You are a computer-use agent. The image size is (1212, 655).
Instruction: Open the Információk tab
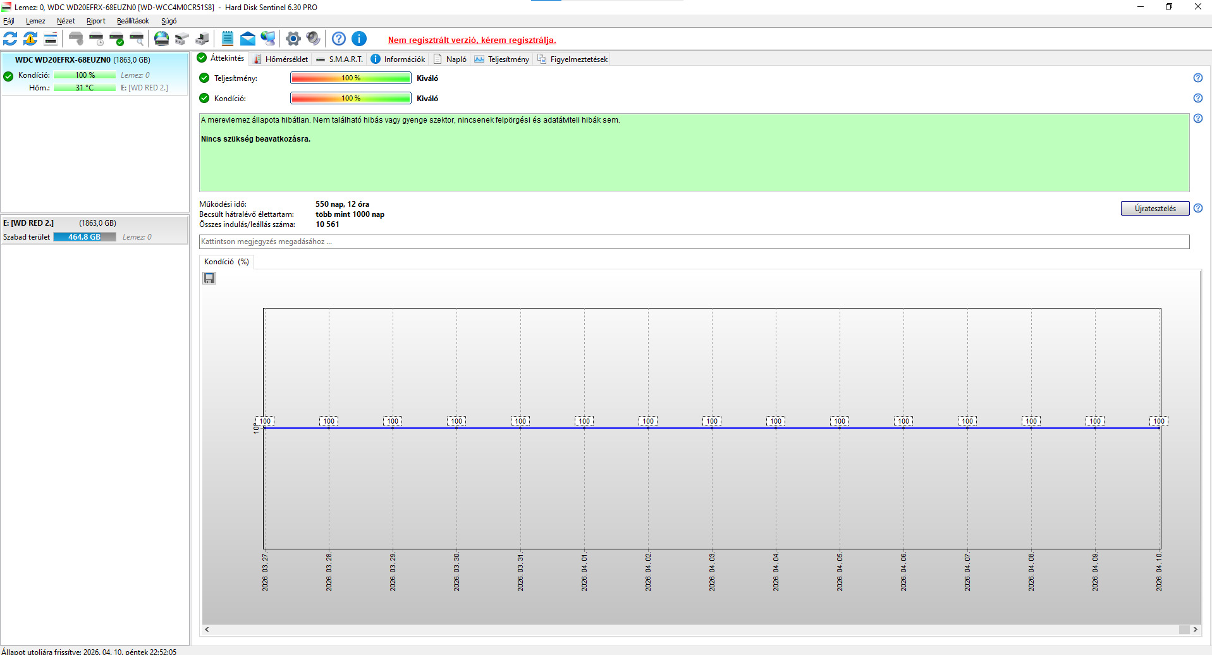click(398, 59)
